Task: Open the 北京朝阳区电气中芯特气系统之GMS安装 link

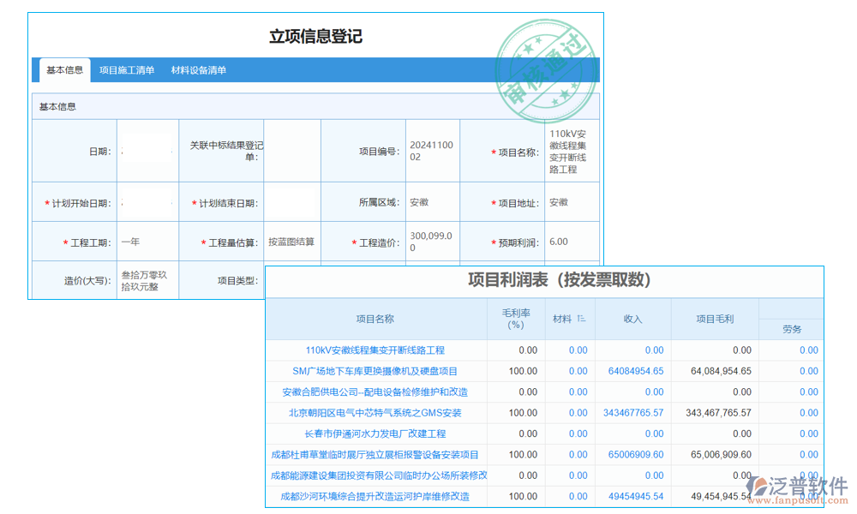Action: pyautogui.click(x=375, y=412)
